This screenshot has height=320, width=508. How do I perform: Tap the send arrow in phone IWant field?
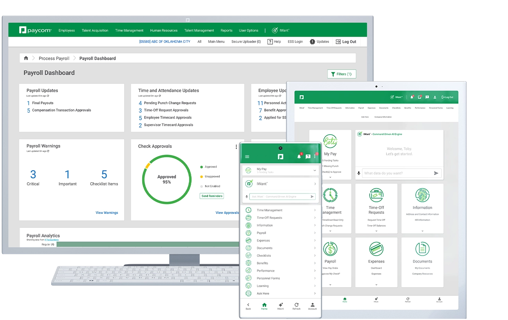312,197
